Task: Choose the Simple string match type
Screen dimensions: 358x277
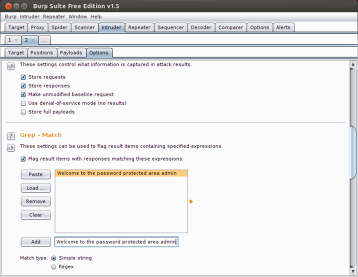Action: (54, 258)
